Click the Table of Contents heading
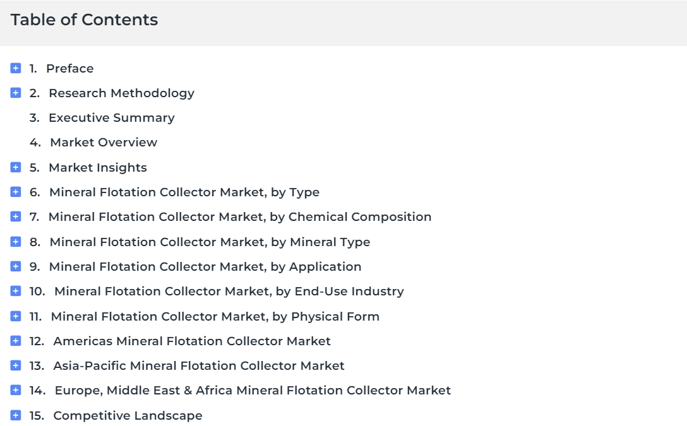 (84, 20)
